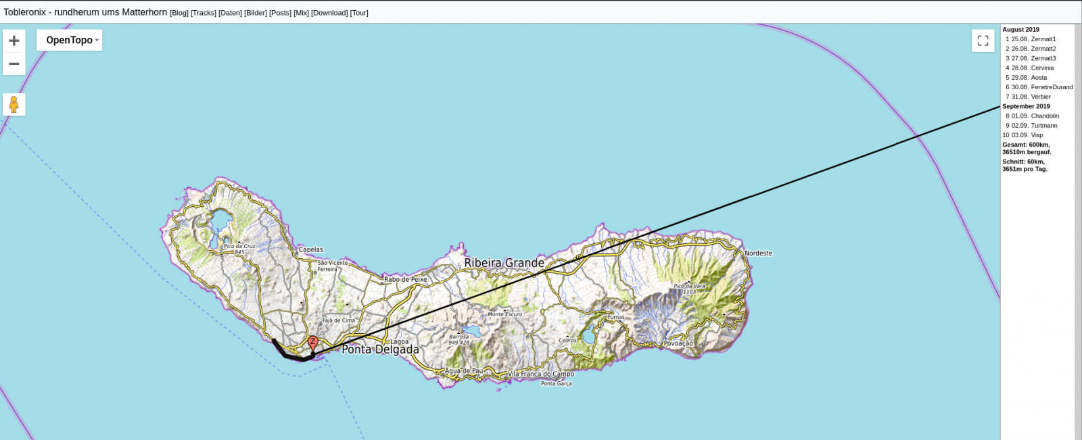Open the [Blog] link
Screen dimensions: 1082x440
pos(179,13)
